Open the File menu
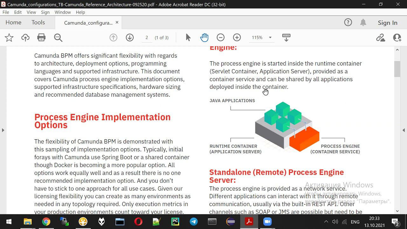The width and height of the screenshot is (407, 229). click(6, 12)
